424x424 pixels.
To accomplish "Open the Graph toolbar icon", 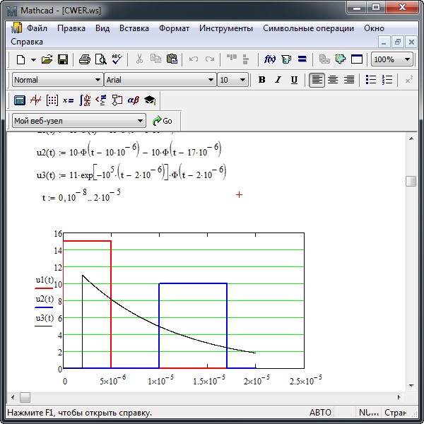I will click(35, 100).
